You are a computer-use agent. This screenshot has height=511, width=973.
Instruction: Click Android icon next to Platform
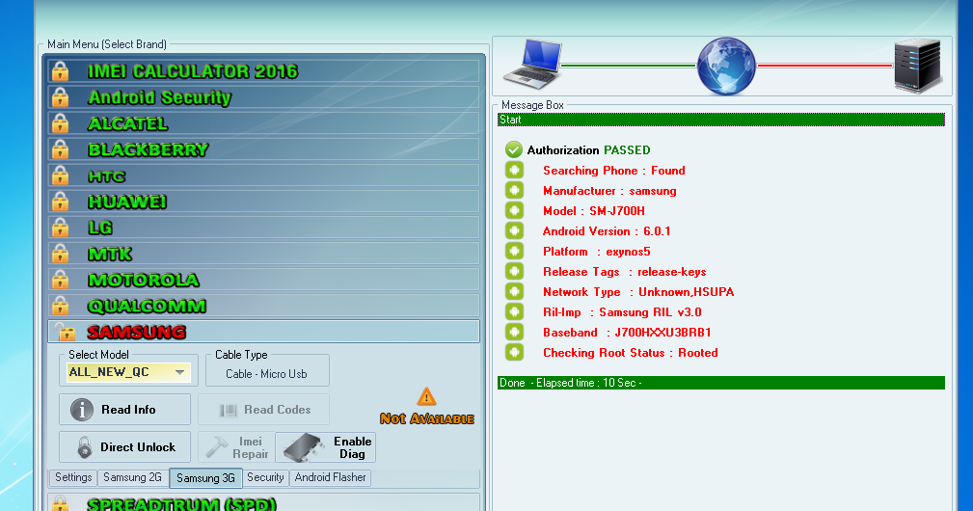tap(514, 251)
